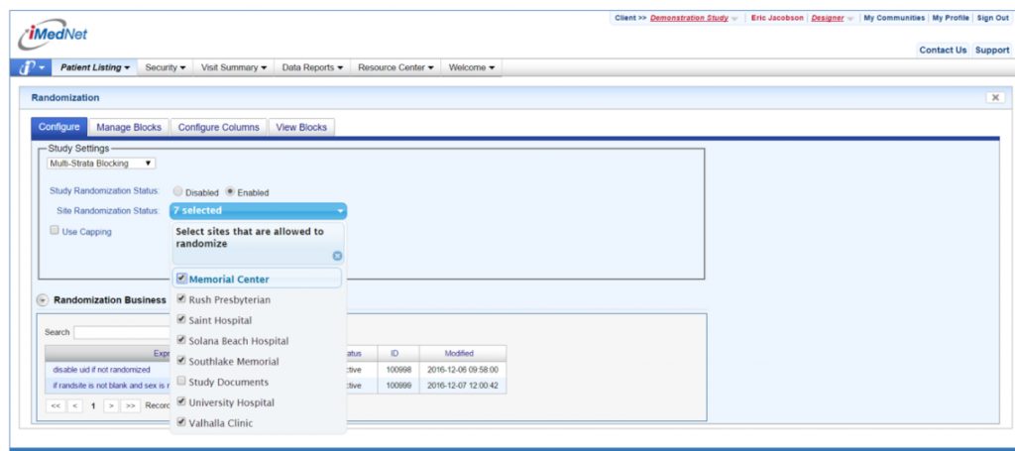Close the Randomization panel with X
Image resolution: width=1015 pixels, height=451 pixels.
pos(995,97)
